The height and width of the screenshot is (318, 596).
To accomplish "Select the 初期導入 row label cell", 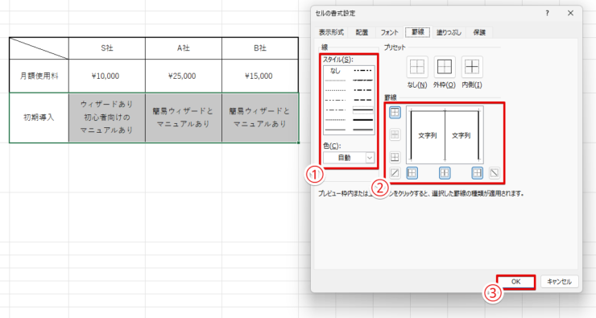I will pos(39,118).
